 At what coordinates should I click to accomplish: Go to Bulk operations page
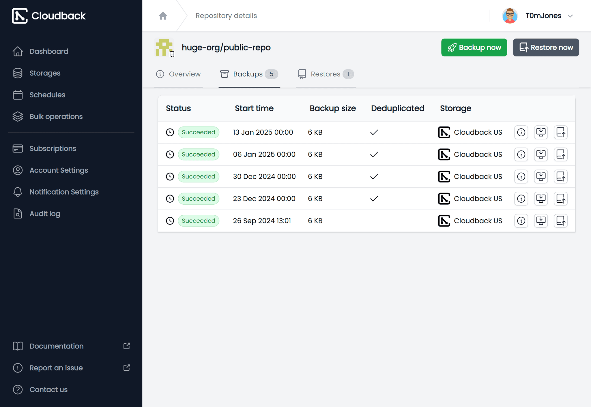(56, 116)
